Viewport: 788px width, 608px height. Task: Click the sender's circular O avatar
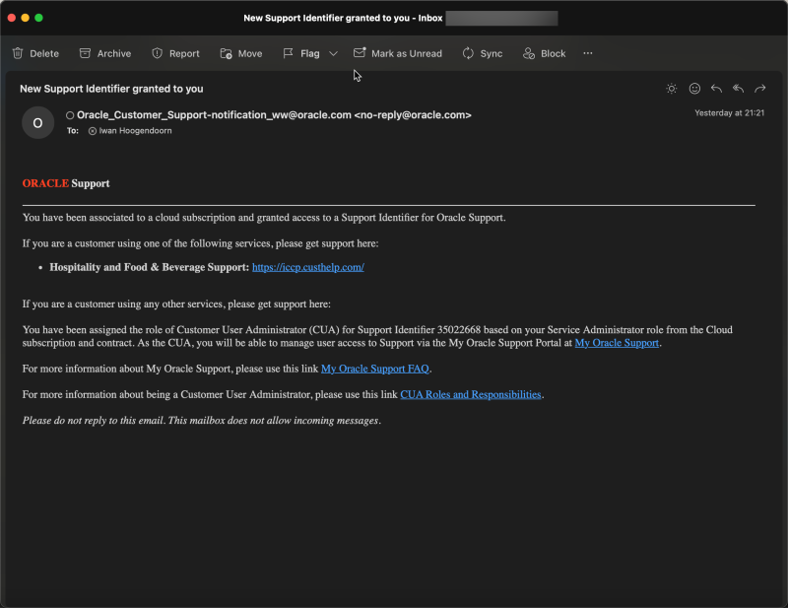coord(37,122)
